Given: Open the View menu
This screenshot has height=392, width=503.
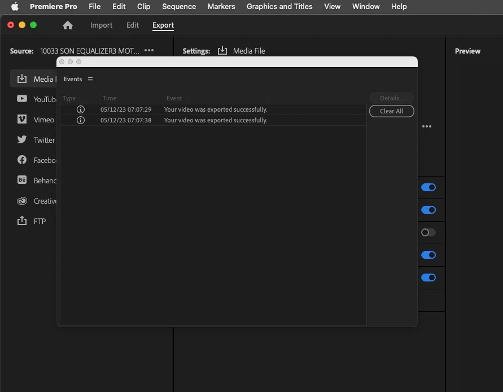Looking at the screenshot, I should [333, 6].
